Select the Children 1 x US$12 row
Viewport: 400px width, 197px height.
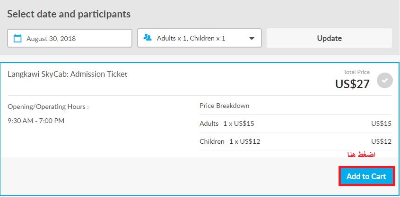coord(296,141)
